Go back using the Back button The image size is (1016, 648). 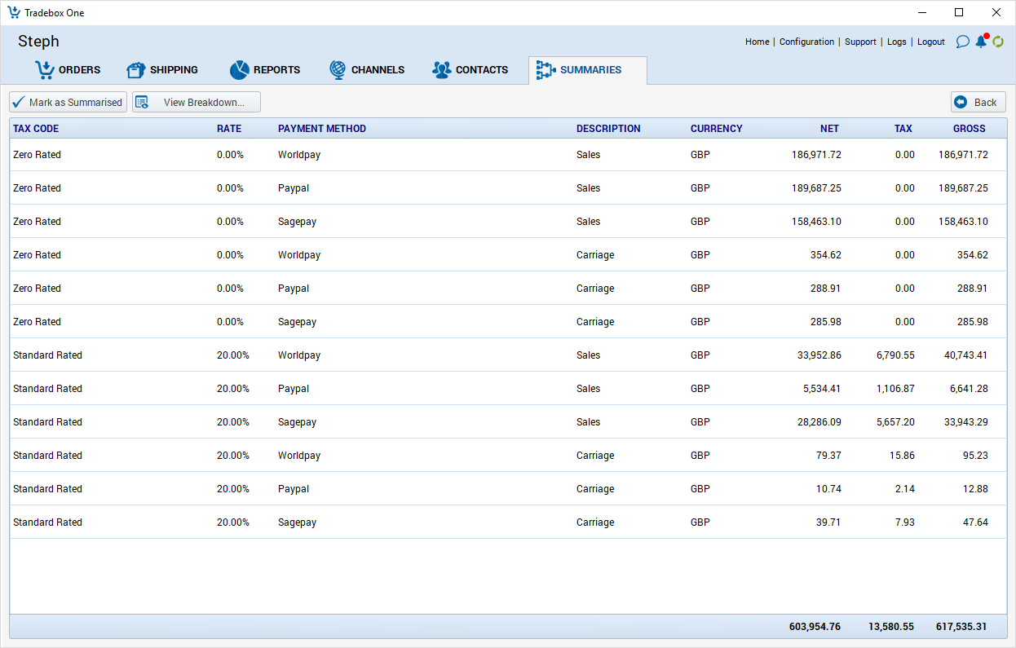978,102
